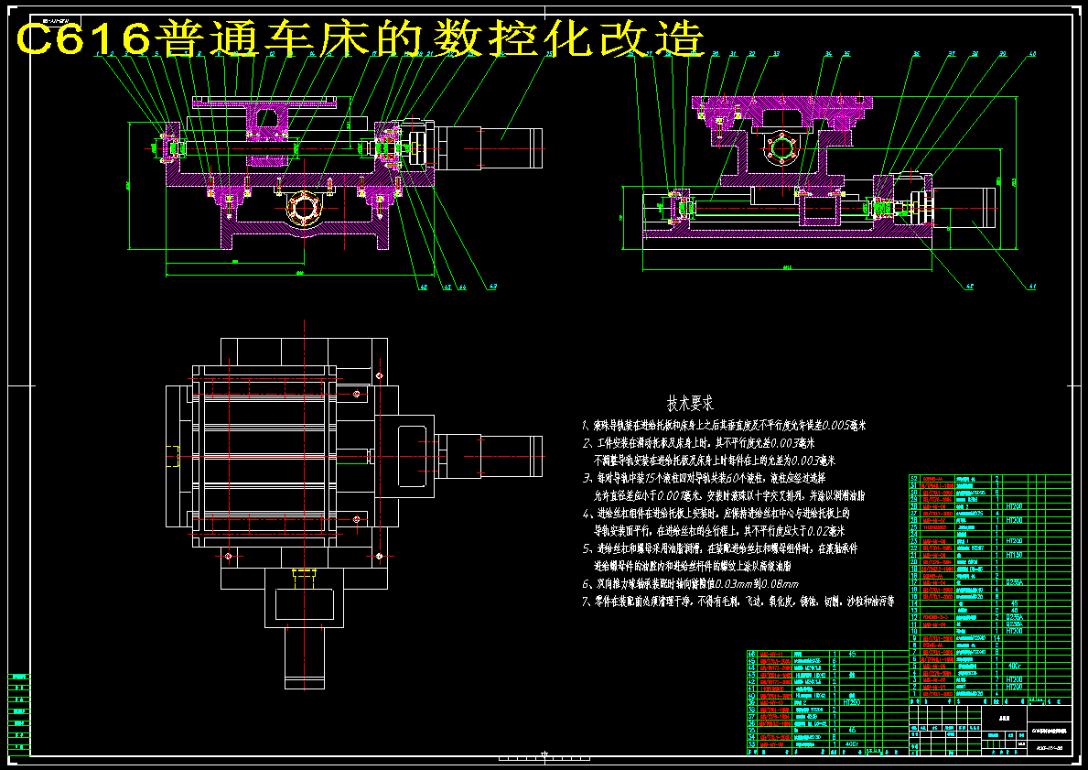This screenshot has width=1088, height=770.
Task: Select requirement 7 about cleaning parts before assembly
Action: click(x=738, y=602)
